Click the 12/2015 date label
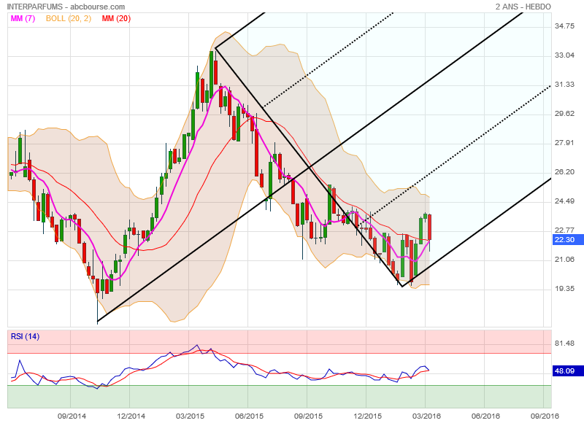584x423 pixels. (368, 416)
